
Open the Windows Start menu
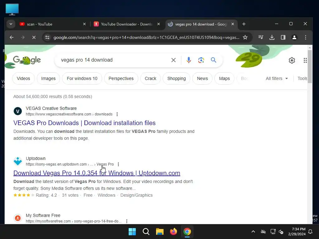click(x=132, y=232)
